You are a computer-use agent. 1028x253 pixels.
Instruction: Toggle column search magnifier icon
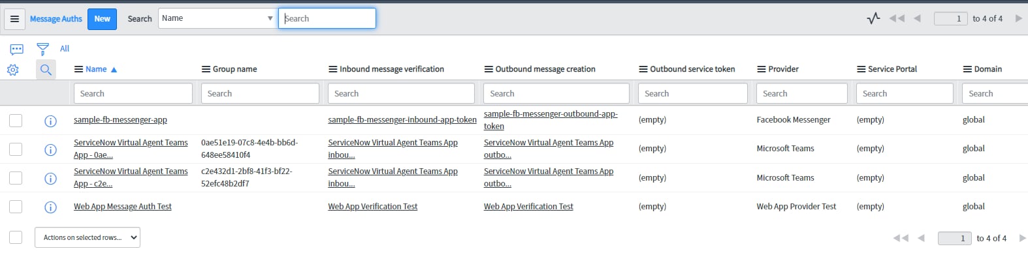coord(46,70)
